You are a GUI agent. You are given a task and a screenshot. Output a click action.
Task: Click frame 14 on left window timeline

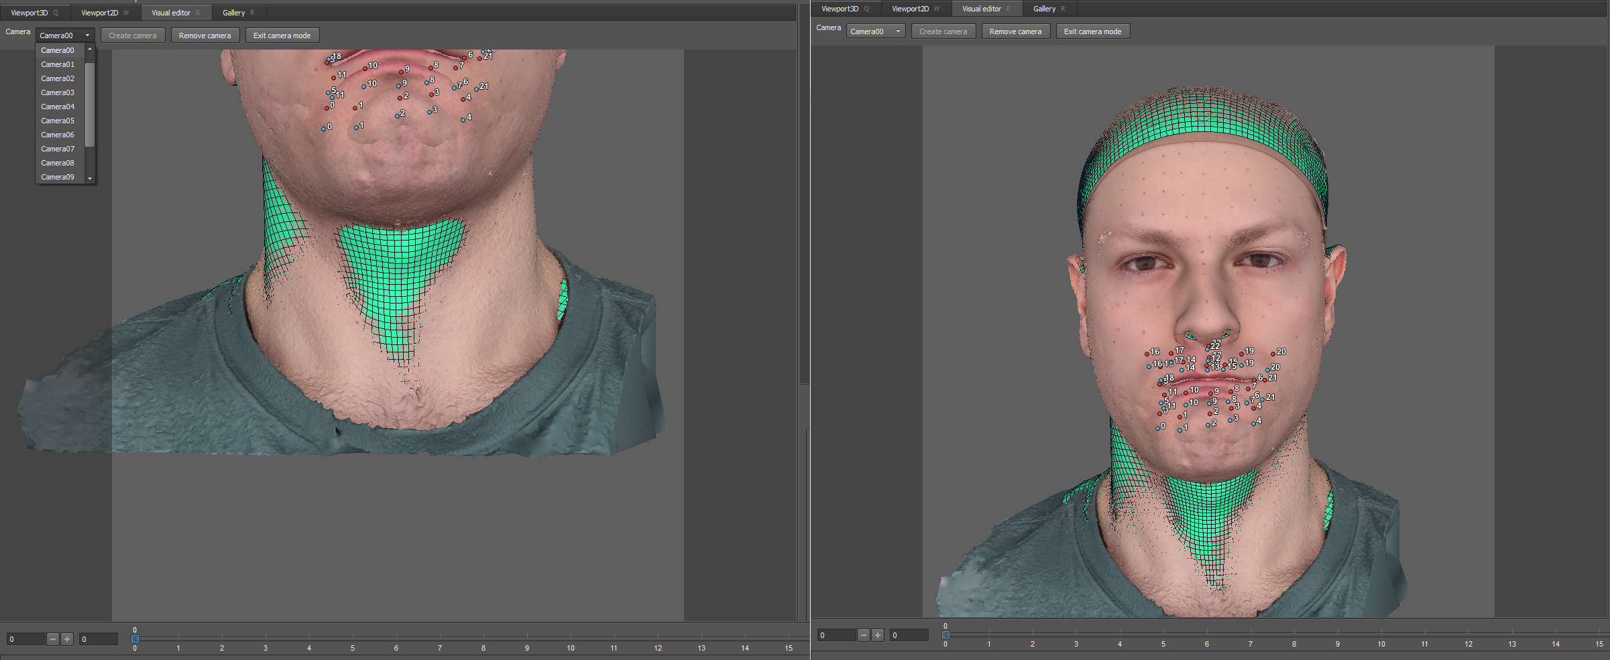[745, 648]
